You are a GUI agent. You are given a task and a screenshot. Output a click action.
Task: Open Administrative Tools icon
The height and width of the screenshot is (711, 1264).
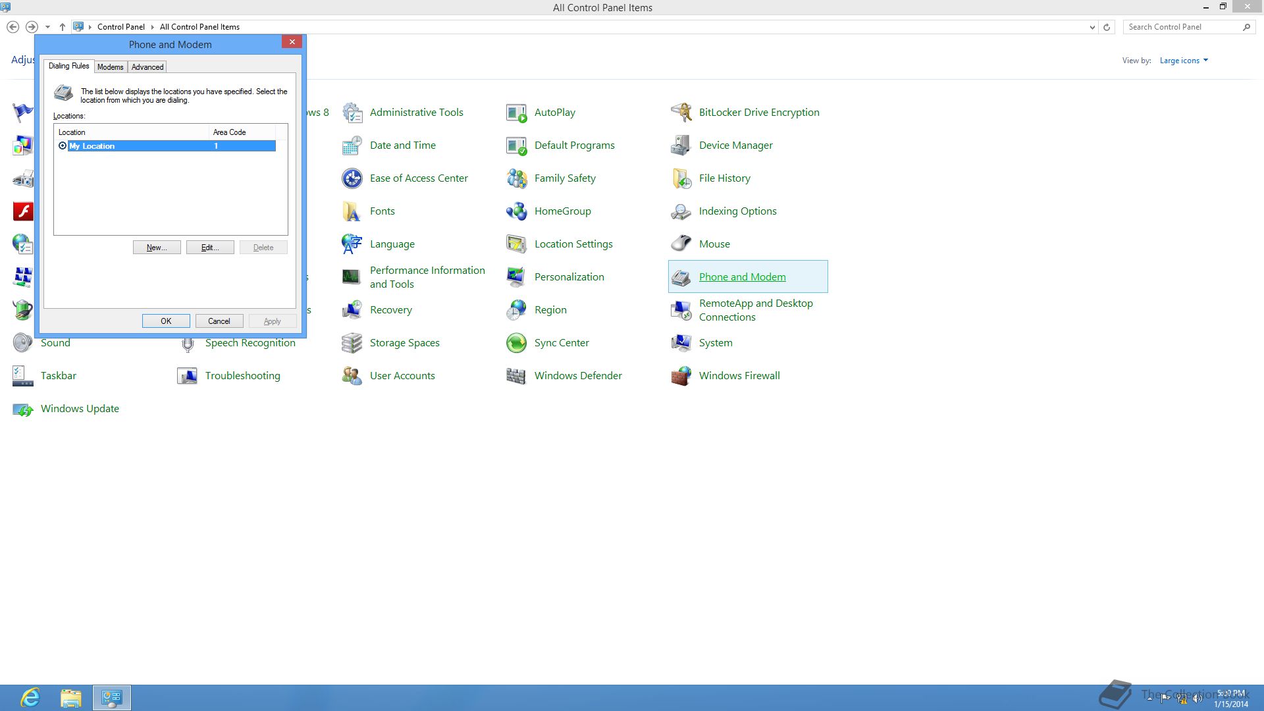(352, 113)
